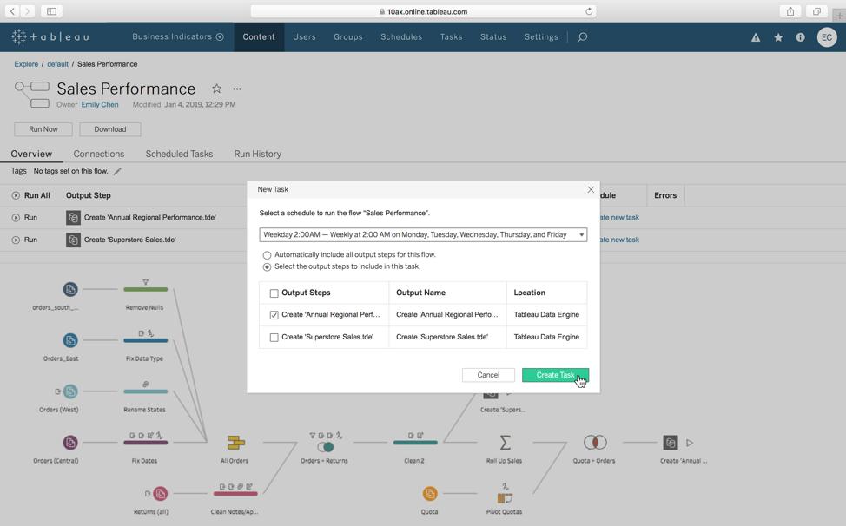Switch to the Overview tab
Screen dimensions: 846x526
(x=31, y=155)
